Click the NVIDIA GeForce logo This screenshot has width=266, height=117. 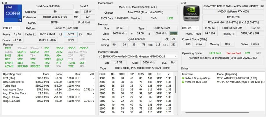point(192,13)
